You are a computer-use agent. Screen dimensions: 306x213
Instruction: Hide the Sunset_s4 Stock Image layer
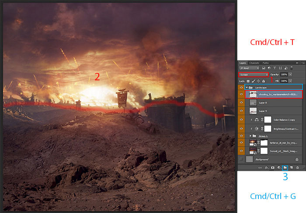click(x=241, y=151)
